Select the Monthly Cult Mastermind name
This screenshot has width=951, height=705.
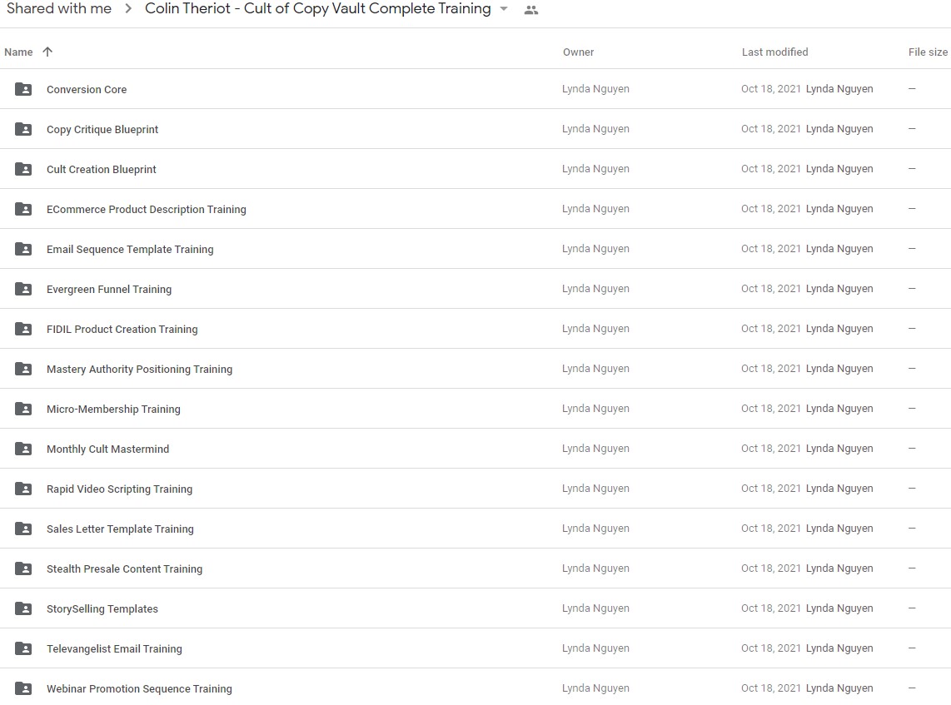(108, 449)
